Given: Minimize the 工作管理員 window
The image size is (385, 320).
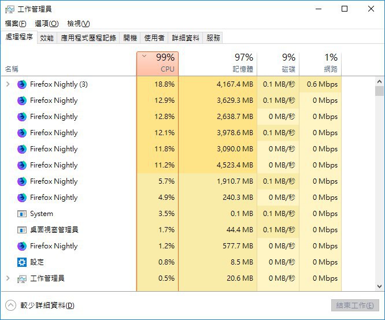Looking at the screenshot, I should click(x=319, y=9).
